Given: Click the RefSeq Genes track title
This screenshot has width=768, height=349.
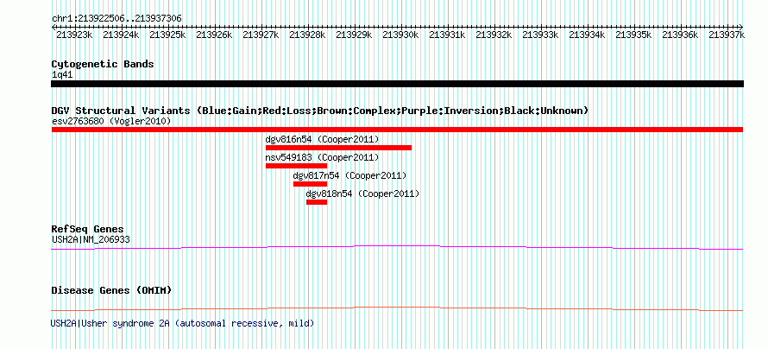Looking at the screenshot, I should pos(88,229).
